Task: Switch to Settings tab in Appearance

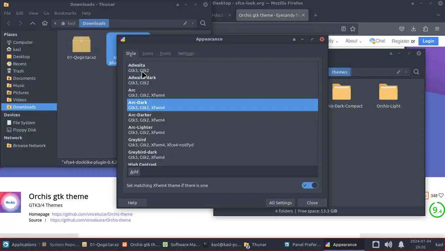Action: 186,53
